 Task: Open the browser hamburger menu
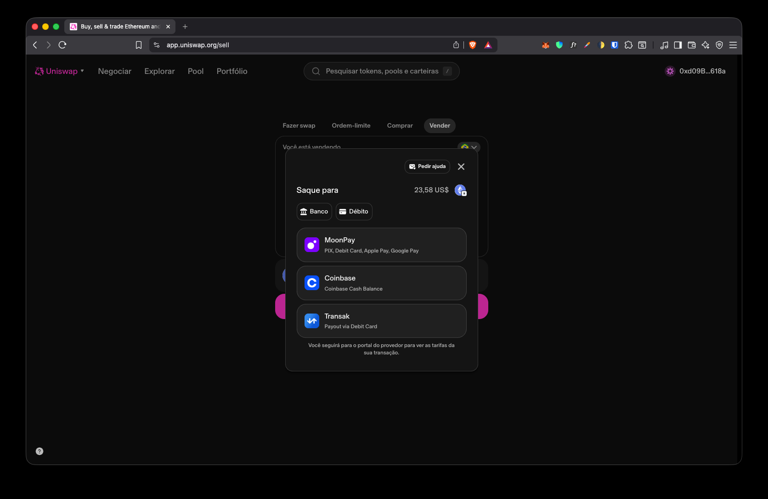pos(733,45)
